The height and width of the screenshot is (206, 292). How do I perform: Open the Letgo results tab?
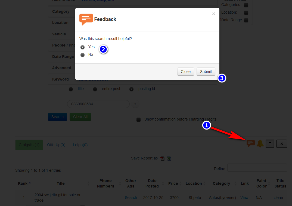80,144
